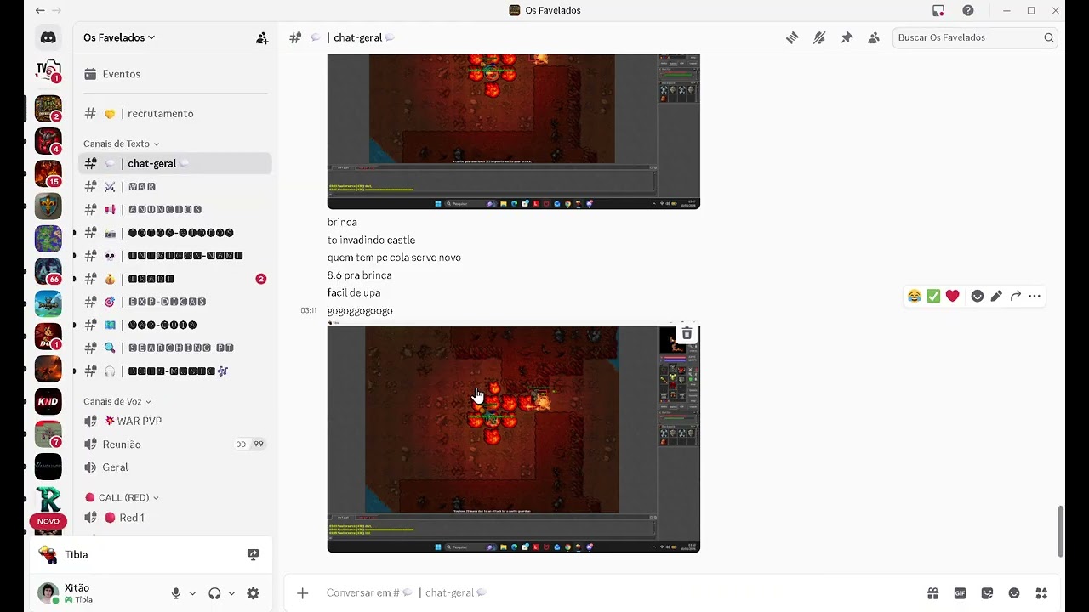The height and width of the screenshot is (612, 1089).
Task: Open the TV server icon
Action: pyautogui.click(x=48, y=71)
